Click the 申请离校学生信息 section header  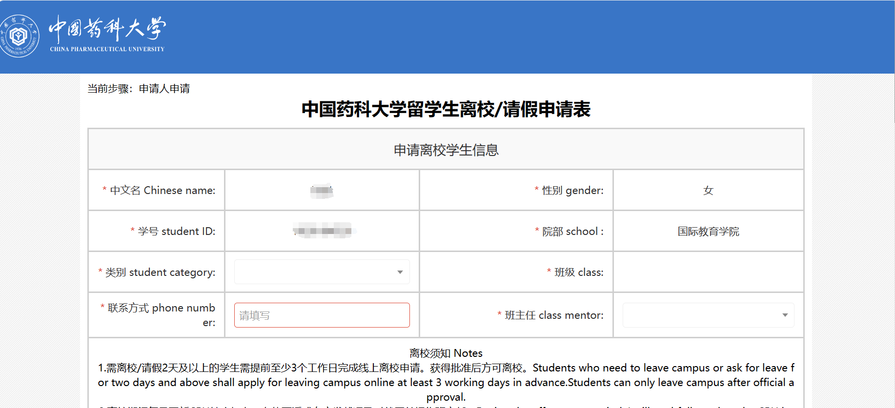click(x=446, y=150)
